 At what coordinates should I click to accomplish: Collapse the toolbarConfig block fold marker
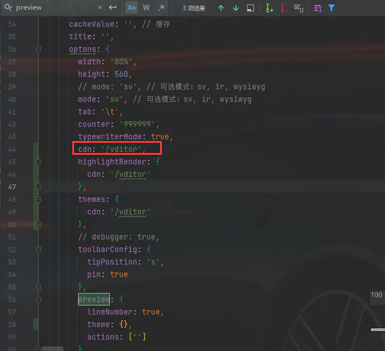click(x=38, y=250)
